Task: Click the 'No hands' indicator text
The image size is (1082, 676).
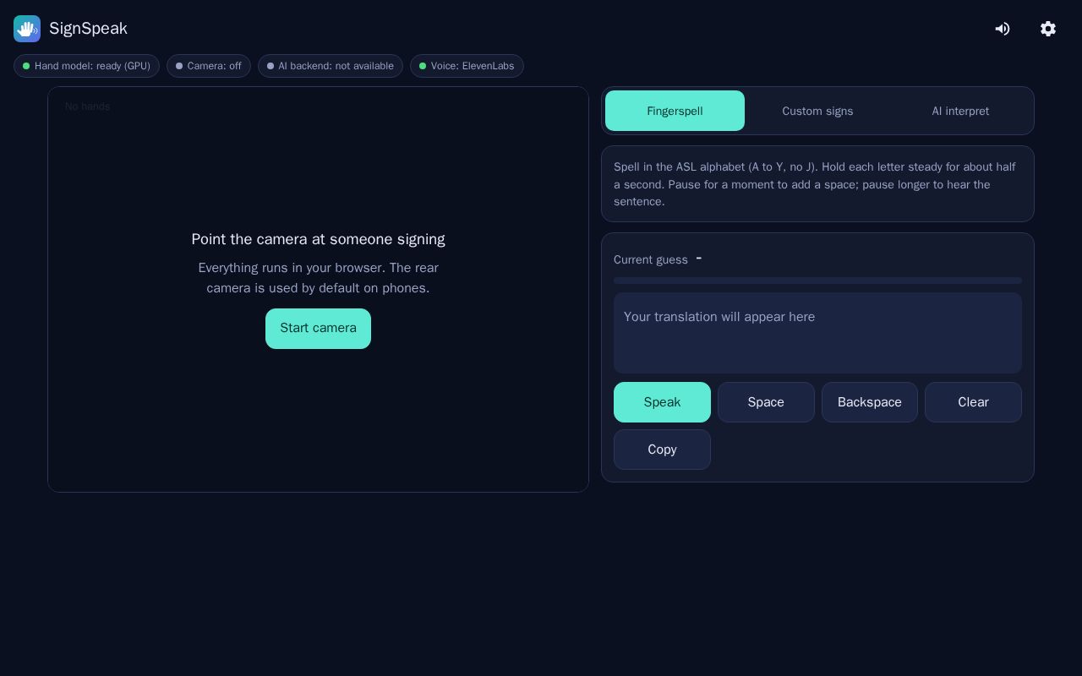Action: point(88,106)
